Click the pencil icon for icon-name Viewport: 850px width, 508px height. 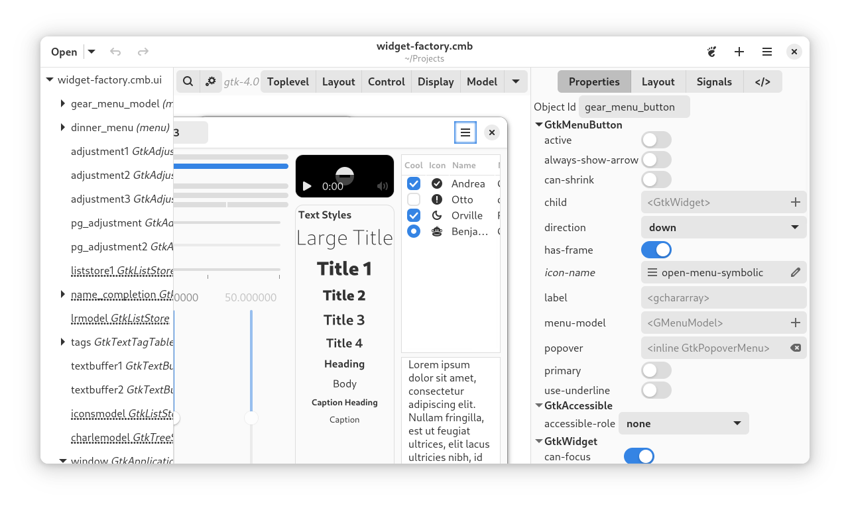[796, 272]
